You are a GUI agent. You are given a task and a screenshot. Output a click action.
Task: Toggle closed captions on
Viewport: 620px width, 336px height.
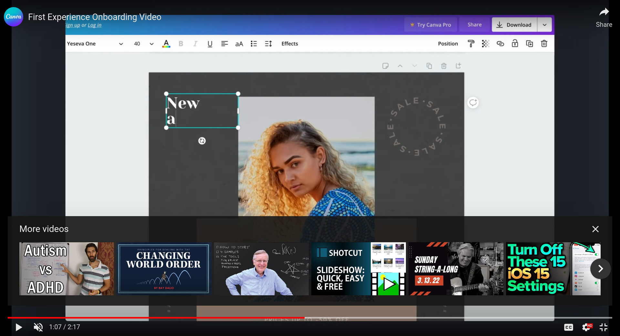[568, 327]
